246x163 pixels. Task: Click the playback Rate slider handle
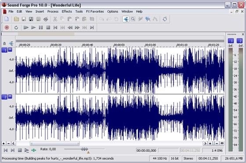84,149
